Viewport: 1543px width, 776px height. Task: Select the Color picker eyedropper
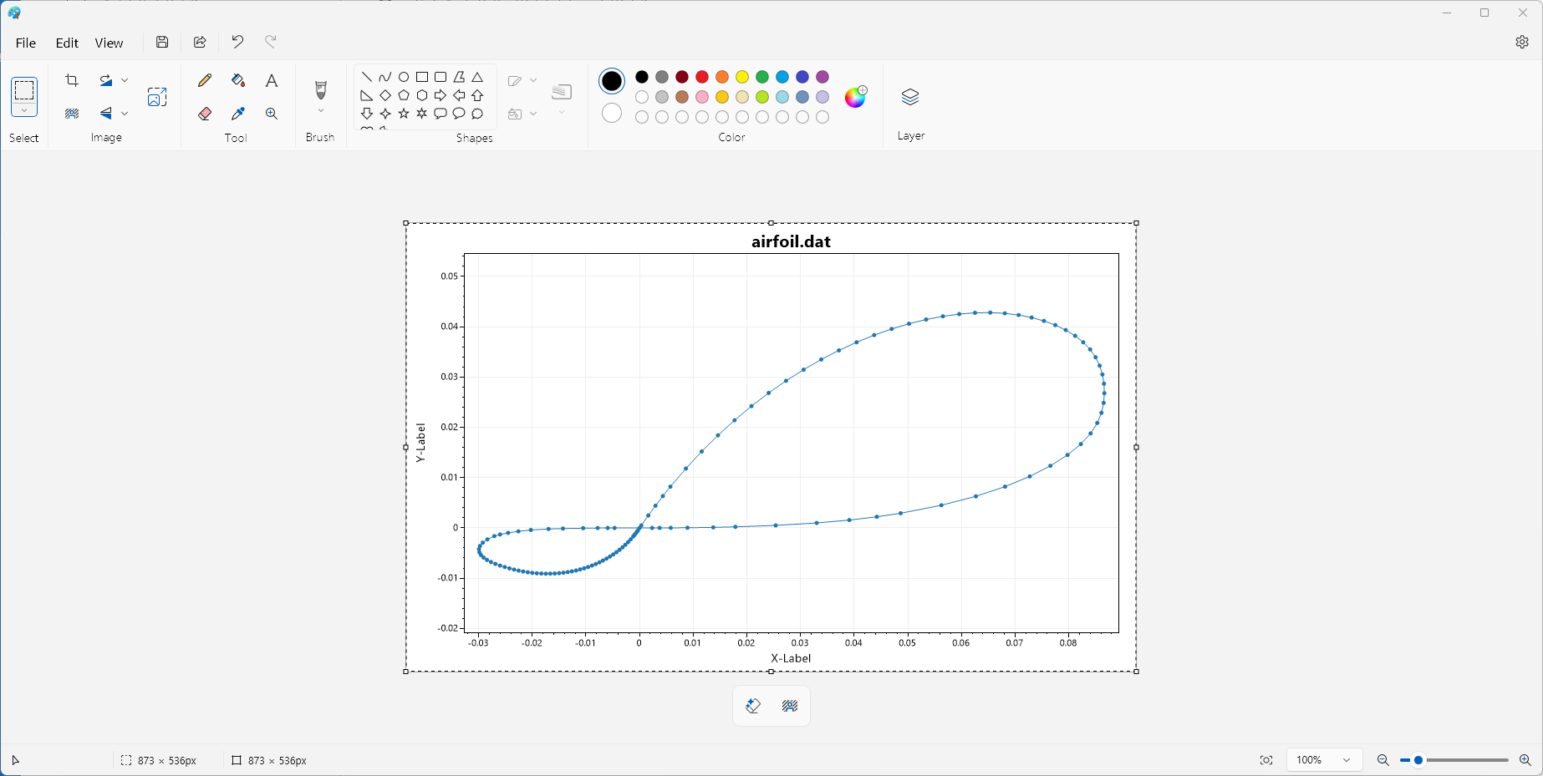coord(238,114)
